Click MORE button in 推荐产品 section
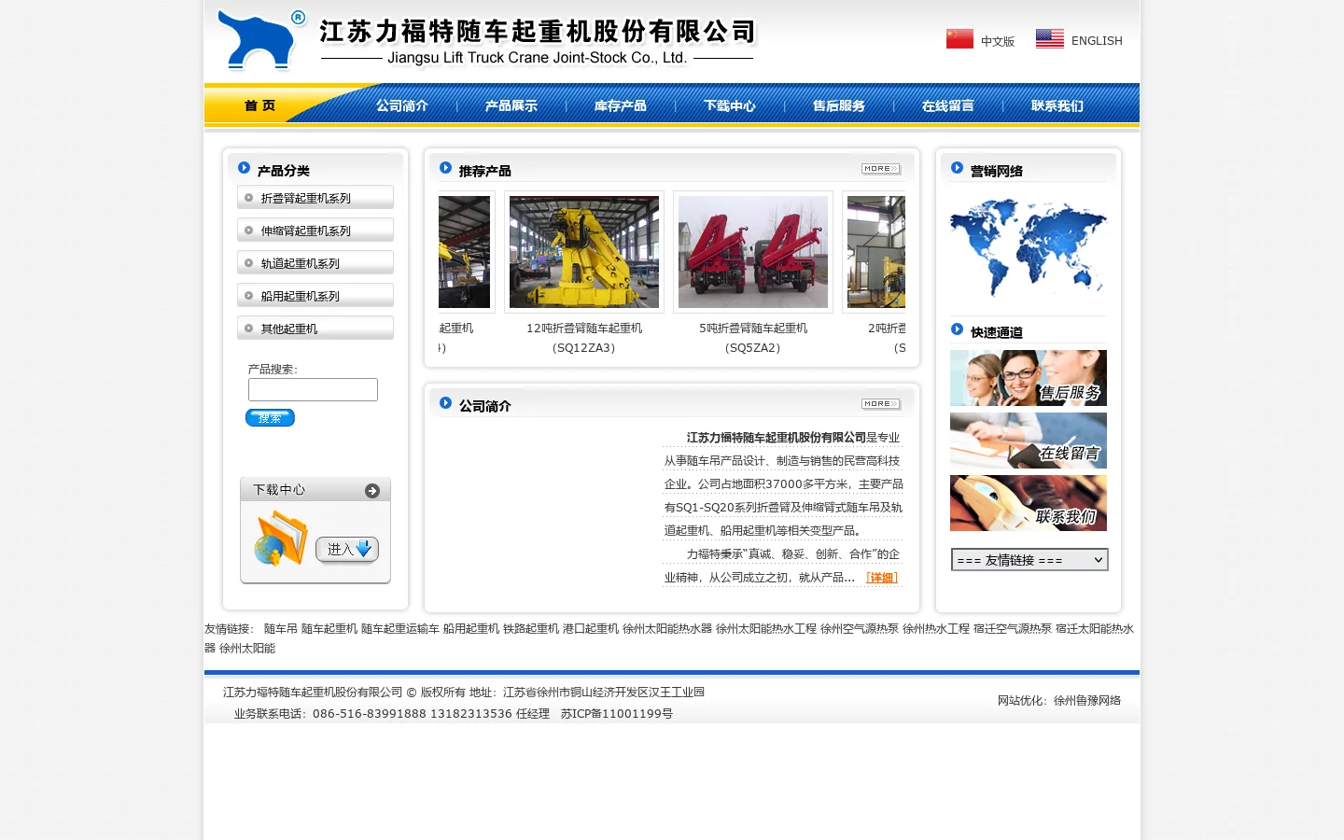This screenshot has width=1344, height=840. 881,169
